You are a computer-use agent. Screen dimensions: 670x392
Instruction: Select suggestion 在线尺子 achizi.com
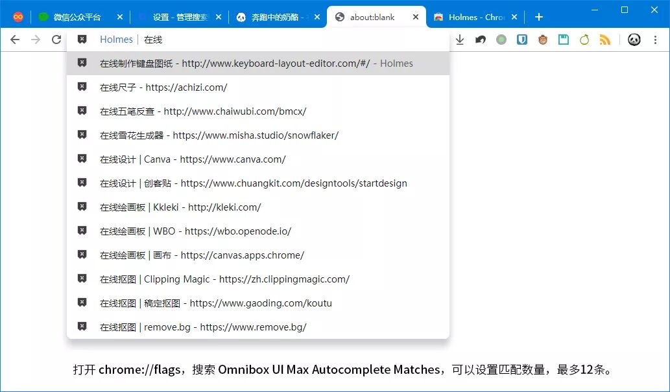[258, 87]
